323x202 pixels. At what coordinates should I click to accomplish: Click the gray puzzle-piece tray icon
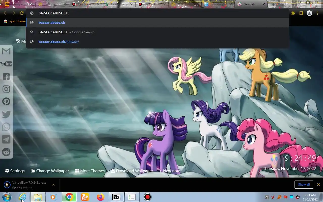pos(267,197)
